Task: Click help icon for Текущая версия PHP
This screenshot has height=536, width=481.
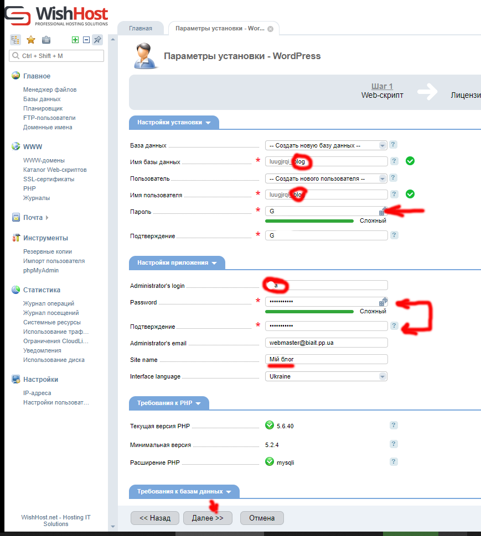Action: (x=394, y=425)
